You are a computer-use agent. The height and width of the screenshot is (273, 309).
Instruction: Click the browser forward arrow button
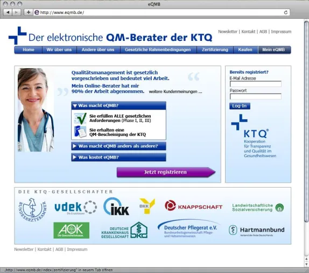pos(16,12)
